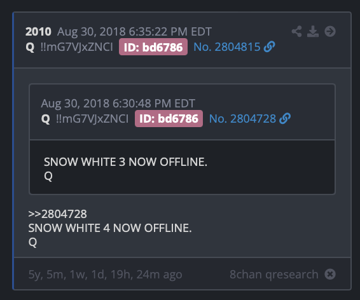Viewport: 360px width, 300px height.
Task: Click the chain link icon beside No. 2804815
Action: coord(269,47)
